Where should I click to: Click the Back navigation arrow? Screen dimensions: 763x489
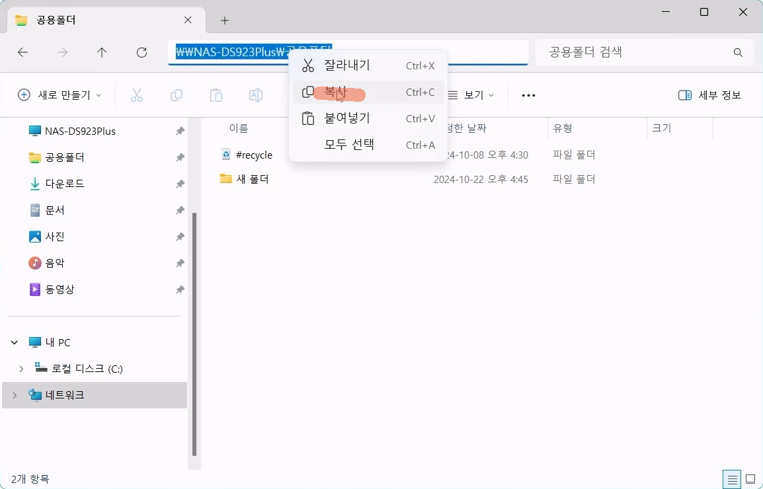[23, 52]
